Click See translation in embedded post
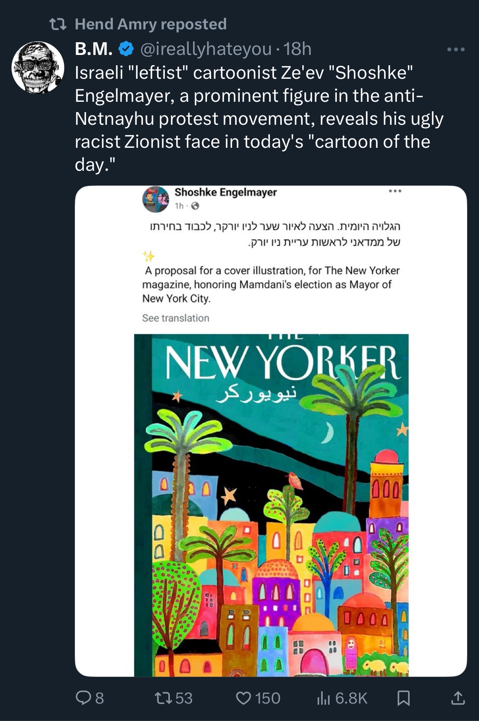This screenshot has height=721, width=479. pyautogui.click(x=175, y=318)
